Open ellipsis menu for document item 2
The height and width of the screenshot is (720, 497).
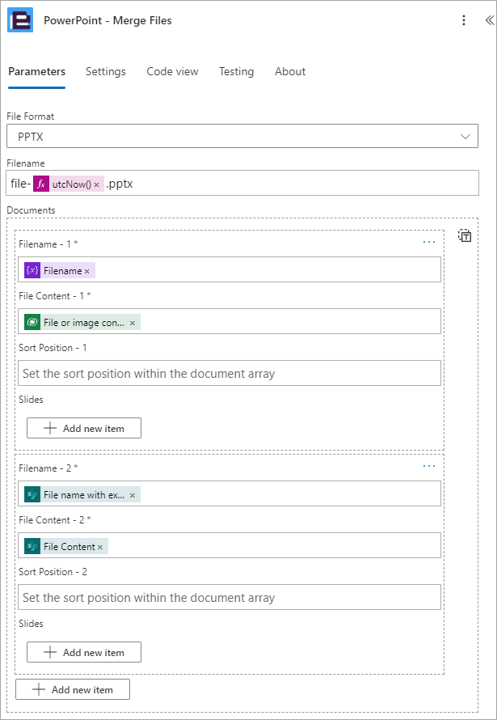[x=428, y=466]
